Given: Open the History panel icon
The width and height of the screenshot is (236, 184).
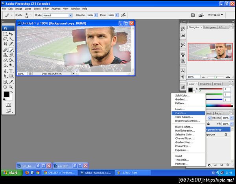Looking at the screenshot, I should coord(183,29).
